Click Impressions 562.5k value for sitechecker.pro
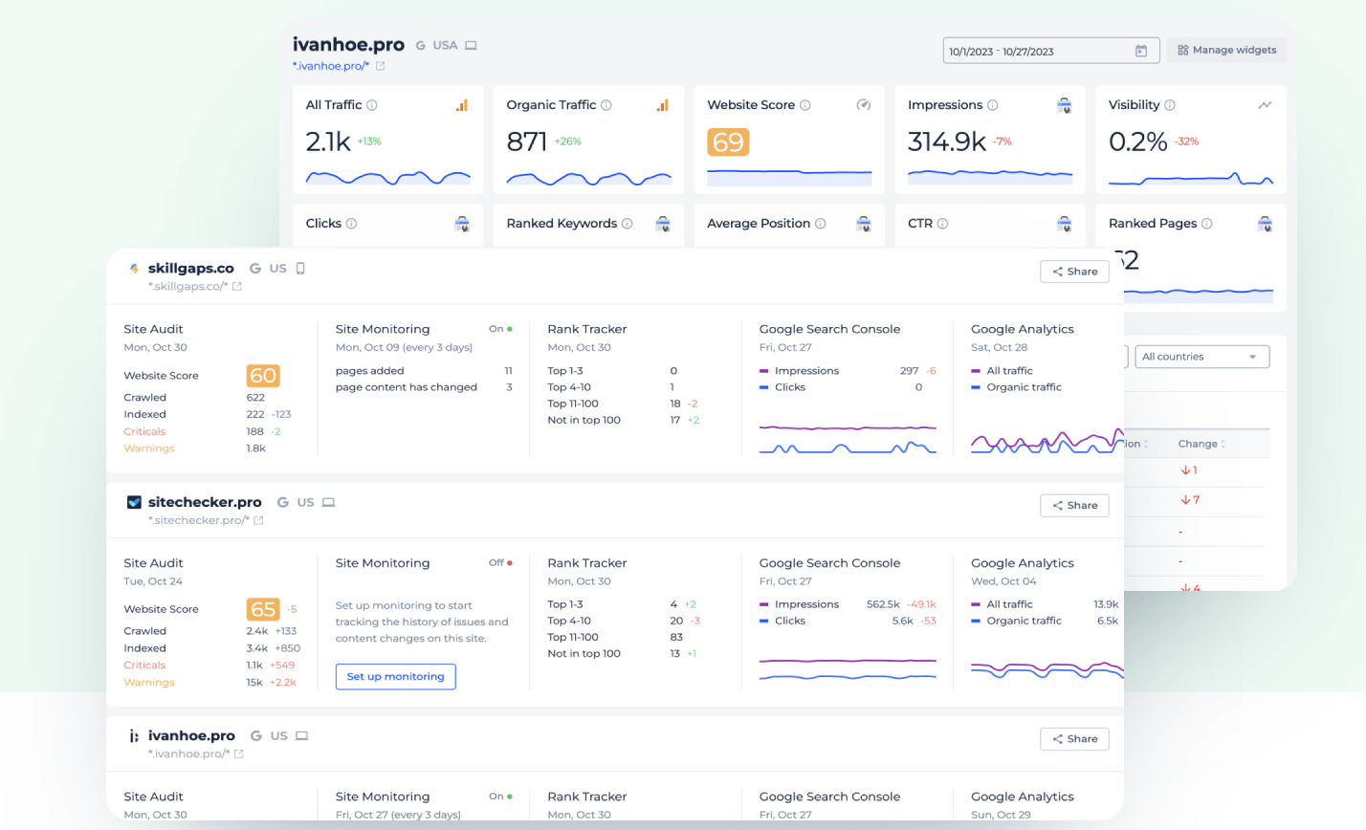Image resolution: width=1366 pixels, height=830 pixels. [x=882, y=604]
